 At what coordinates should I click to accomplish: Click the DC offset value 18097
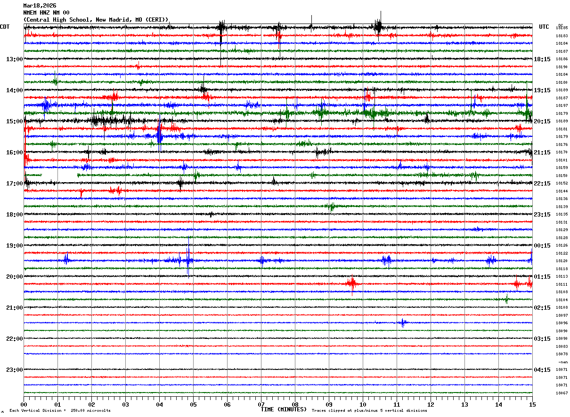(x=562, y=315)
